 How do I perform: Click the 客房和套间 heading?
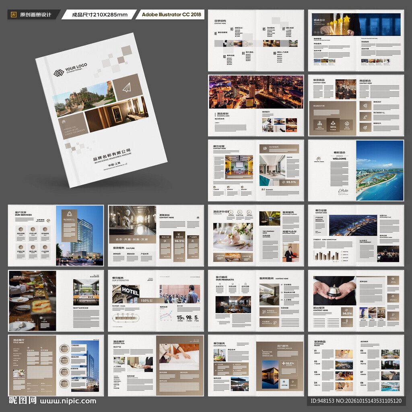266,278
